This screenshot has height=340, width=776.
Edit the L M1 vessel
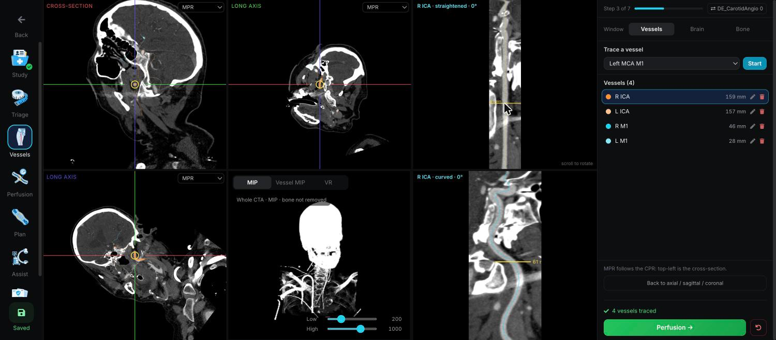coord(753,141)
